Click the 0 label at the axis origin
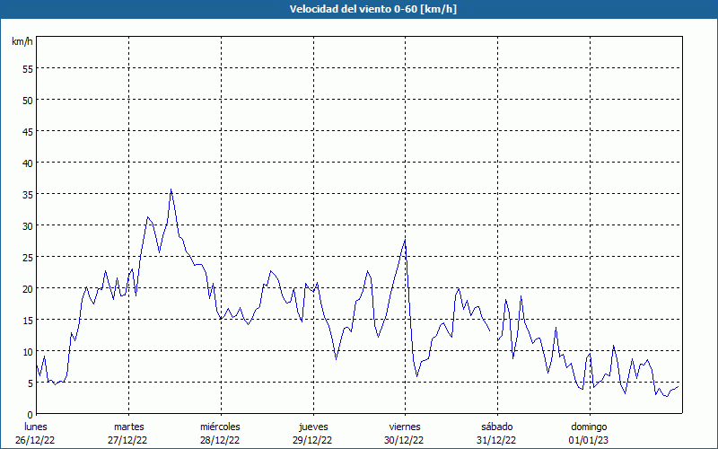The width and height of the screenshot is (718, 449). click(x=31, y=414)
